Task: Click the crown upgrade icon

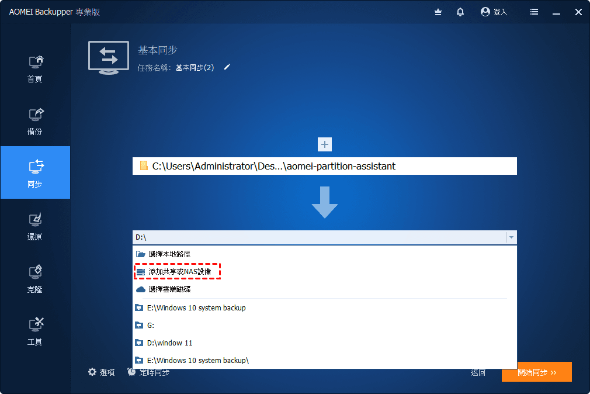Action: pos(438,12)
